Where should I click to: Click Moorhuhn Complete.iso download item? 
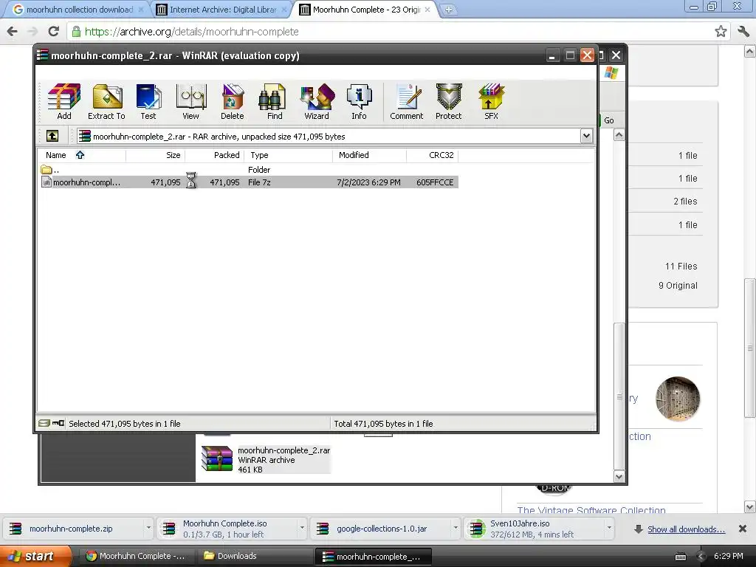click(x=227, y=529)
